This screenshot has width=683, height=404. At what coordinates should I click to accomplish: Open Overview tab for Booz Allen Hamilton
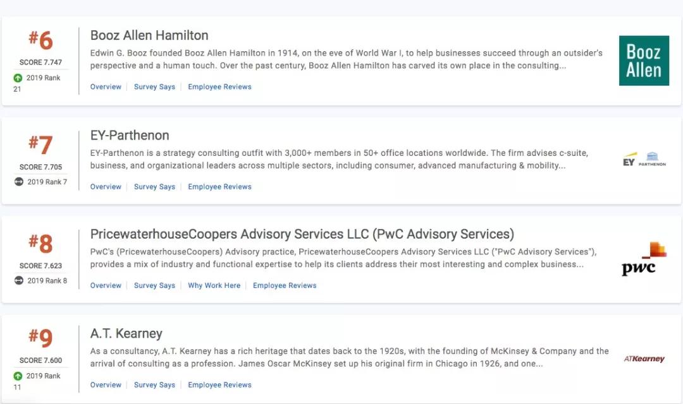click(106, 86)
